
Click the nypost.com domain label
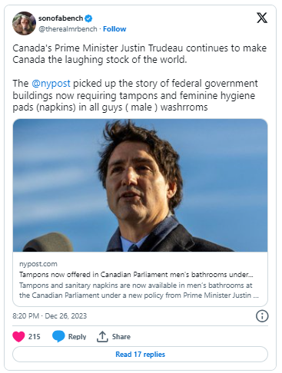38,264
